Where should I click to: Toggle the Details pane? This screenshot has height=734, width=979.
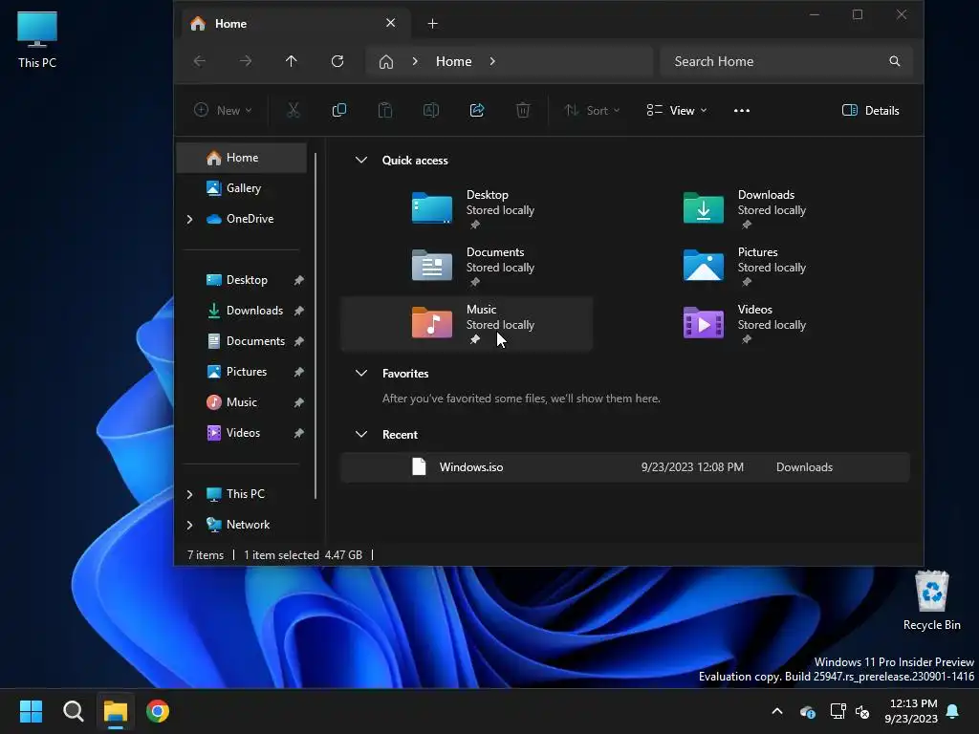pyautogui.click(x=870, y=111)
